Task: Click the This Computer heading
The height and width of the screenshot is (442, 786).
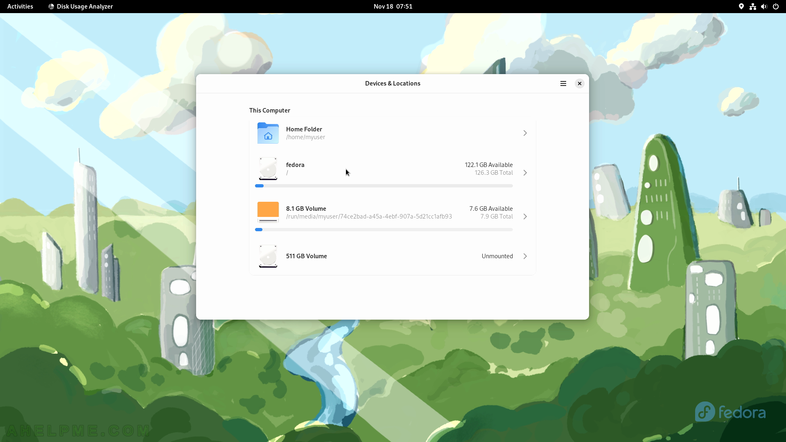Action: [270, 110]
